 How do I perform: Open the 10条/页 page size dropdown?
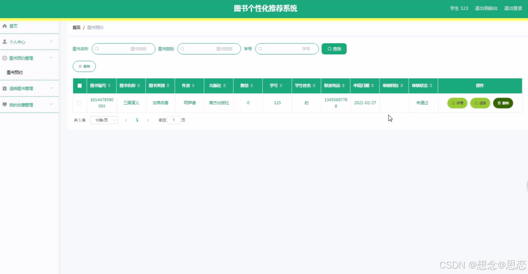(x=104, y=120)
